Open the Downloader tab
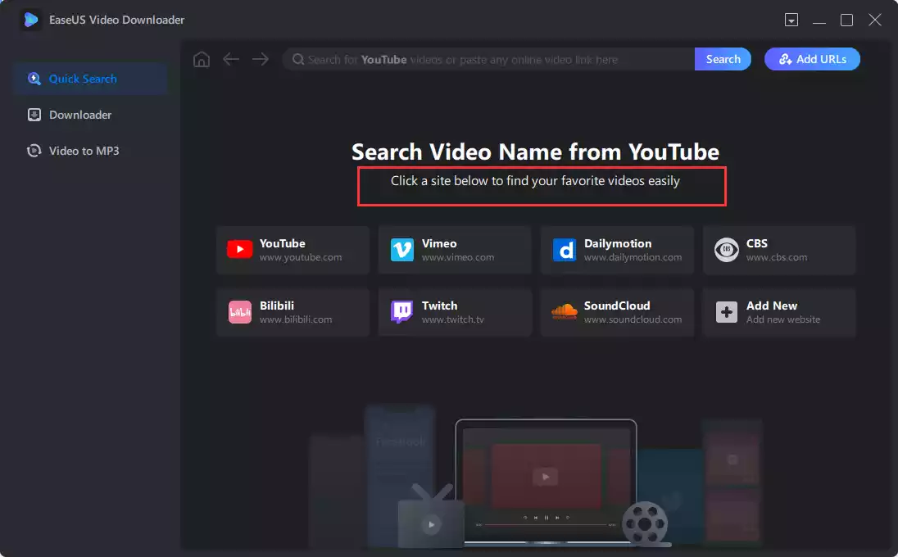 pos(90,115)
